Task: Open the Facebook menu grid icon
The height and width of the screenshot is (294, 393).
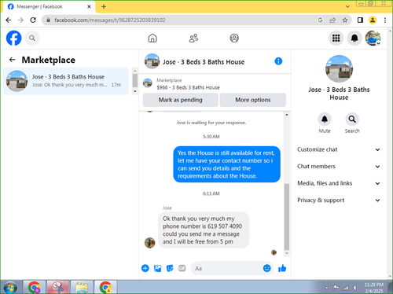Action: point(336,39)
